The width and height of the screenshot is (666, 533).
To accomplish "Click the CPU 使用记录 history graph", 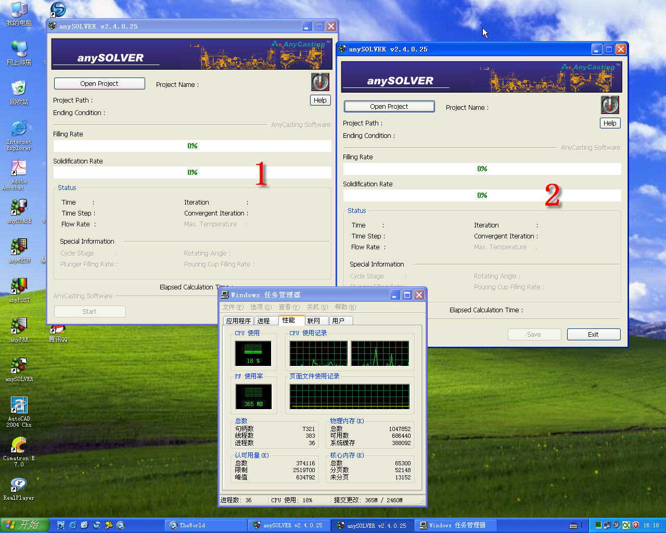I will (350, 353).
